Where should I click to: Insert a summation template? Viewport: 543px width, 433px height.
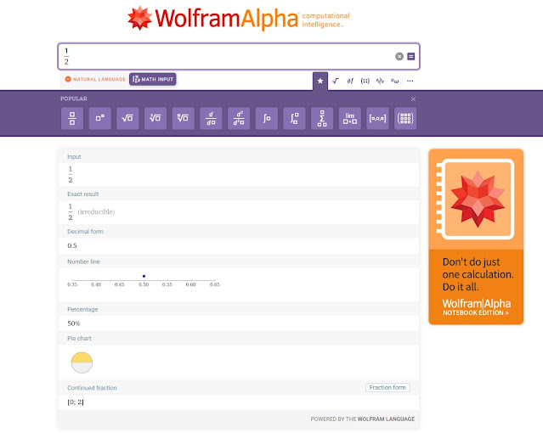click(322, 118)
